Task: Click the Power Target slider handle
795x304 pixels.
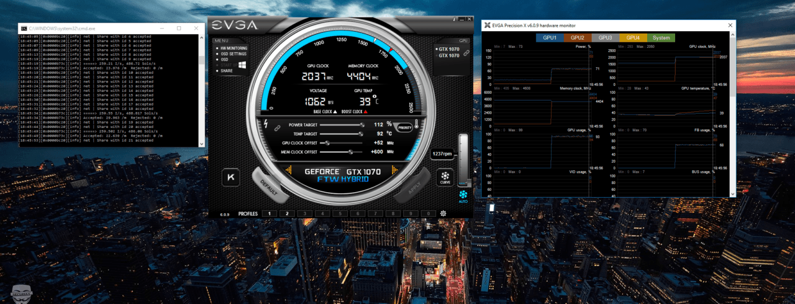Action: 361,124
